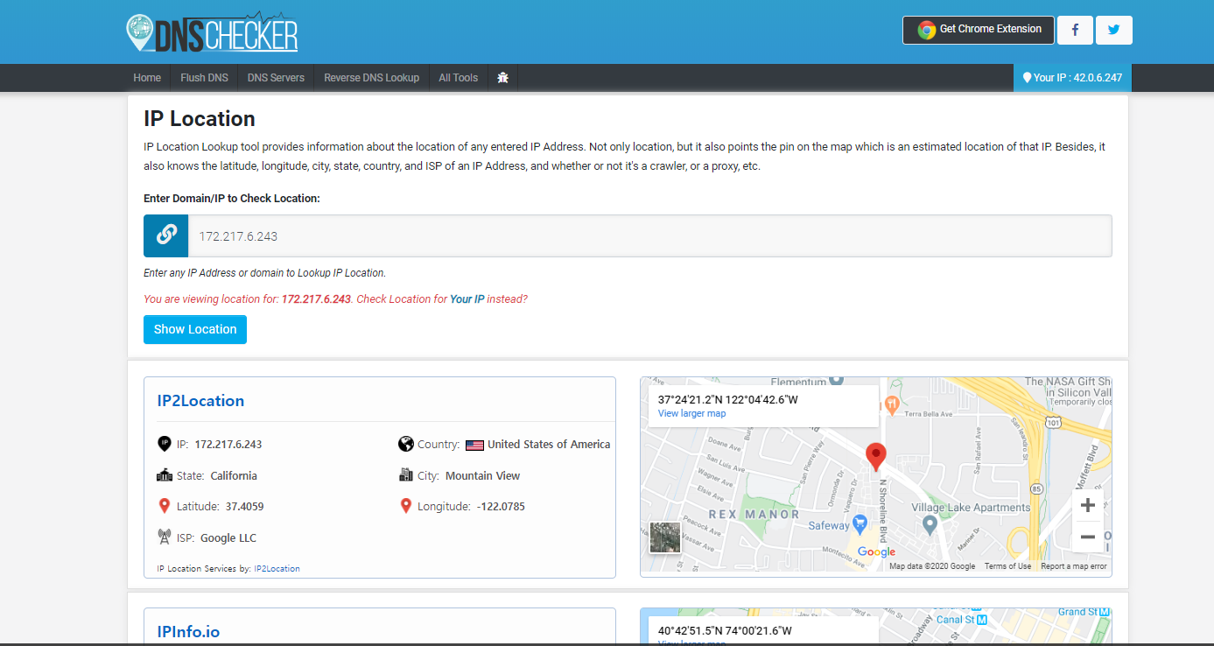Click the DNS Checker logo
1214x646 pixels.
pyautogui.click(x=212, y=32)
